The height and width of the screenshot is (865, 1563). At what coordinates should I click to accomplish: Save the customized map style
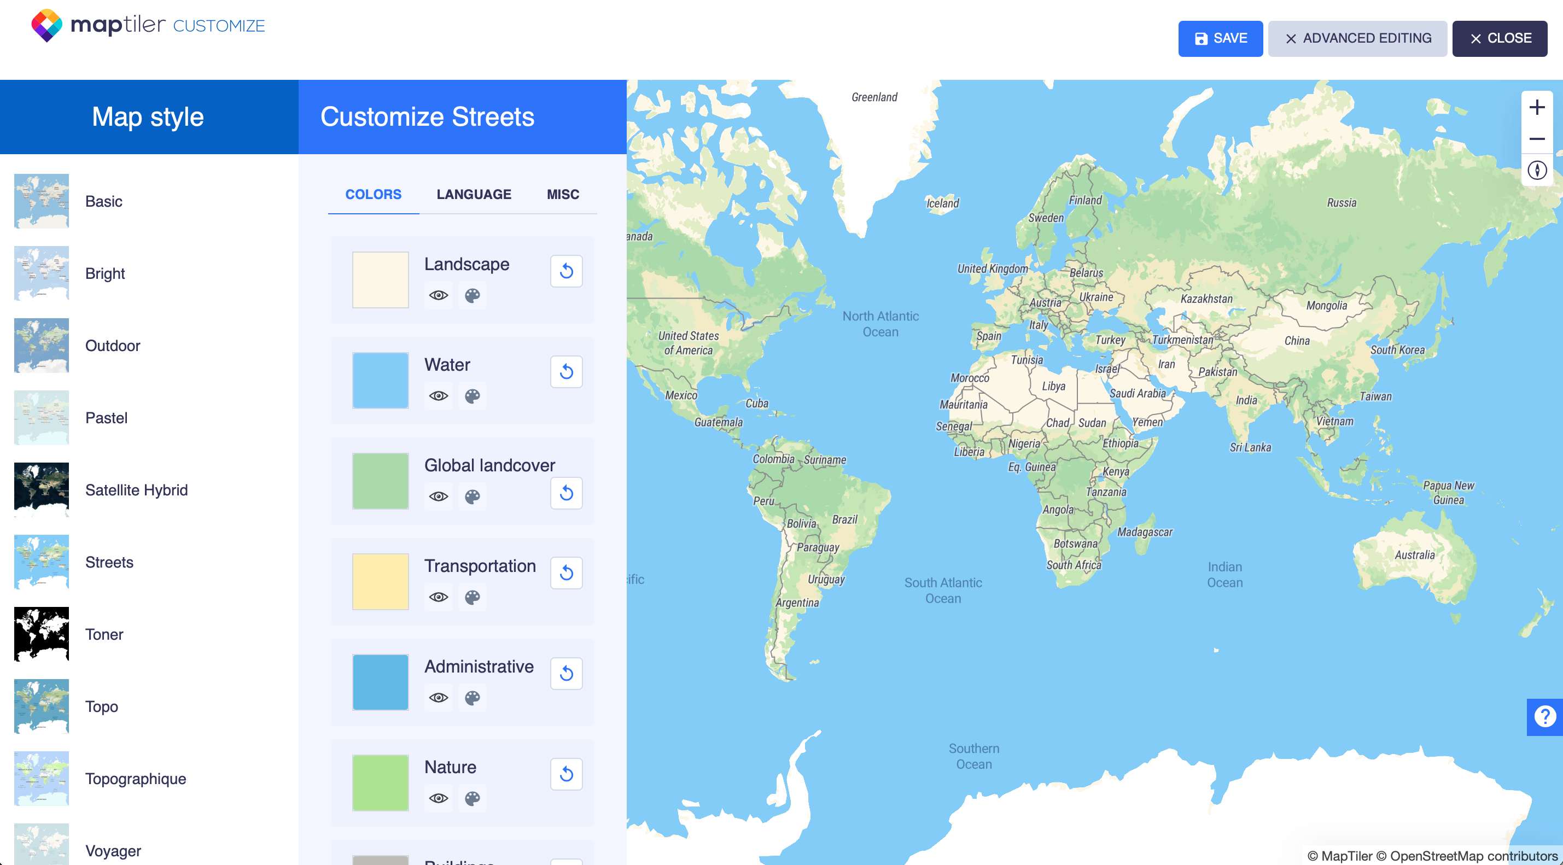pos(1220,38)
